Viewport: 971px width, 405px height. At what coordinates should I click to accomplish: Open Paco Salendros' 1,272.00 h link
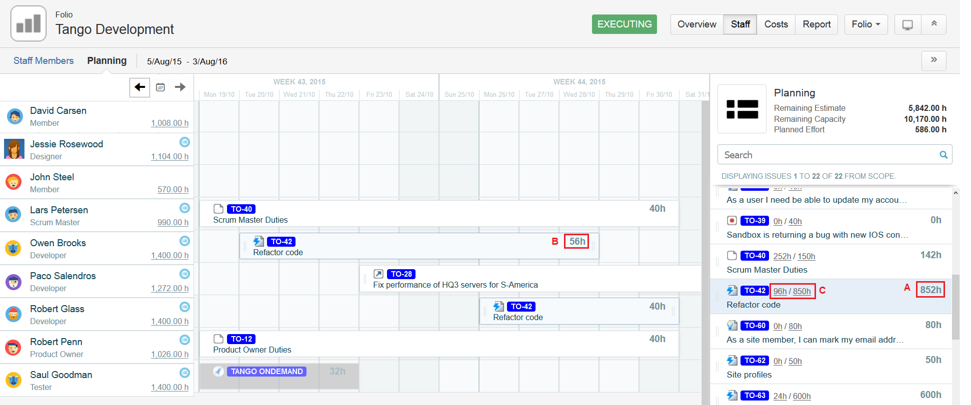tap(169, 289)
